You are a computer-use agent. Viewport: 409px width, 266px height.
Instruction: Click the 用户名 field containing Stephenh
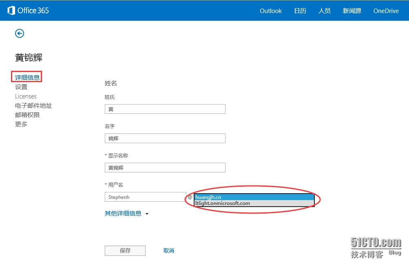pos(145,197)
